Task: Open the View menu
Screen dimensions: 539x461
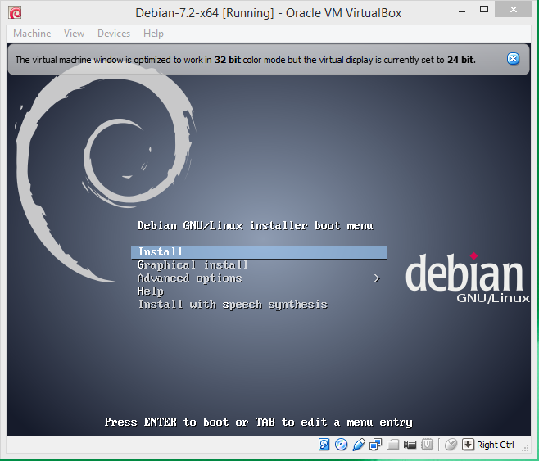Action: pyautogui.click(x=74, y=34)
